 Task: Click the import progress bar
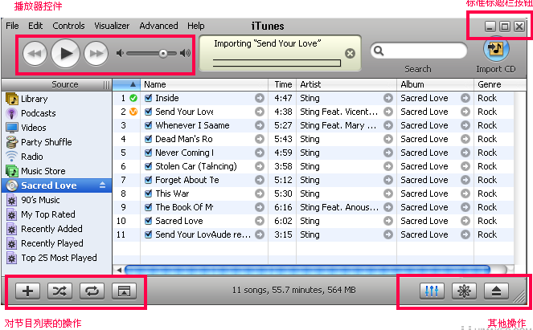[277, 63]
